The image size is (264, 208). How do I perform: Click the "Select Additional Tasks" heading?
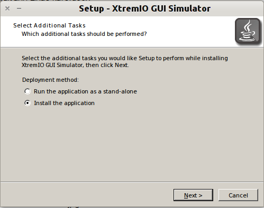[49, 25]
